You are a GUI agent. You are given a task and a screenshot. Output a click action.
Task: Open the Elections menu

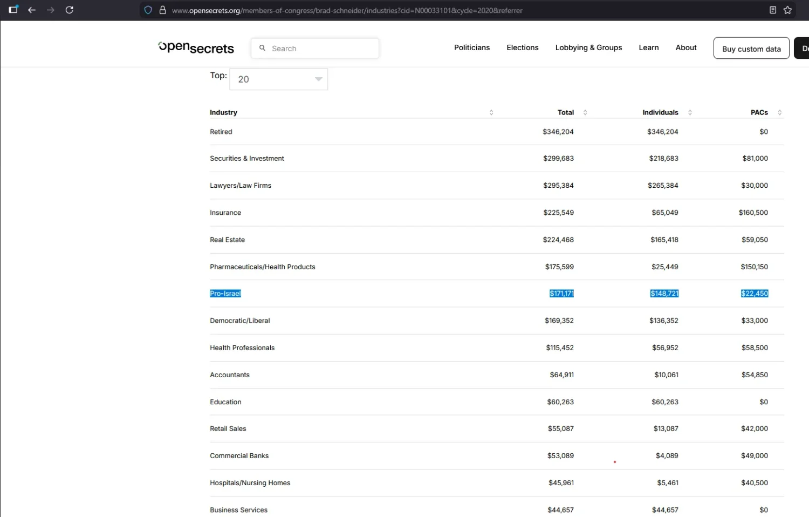tap(523, 47)
